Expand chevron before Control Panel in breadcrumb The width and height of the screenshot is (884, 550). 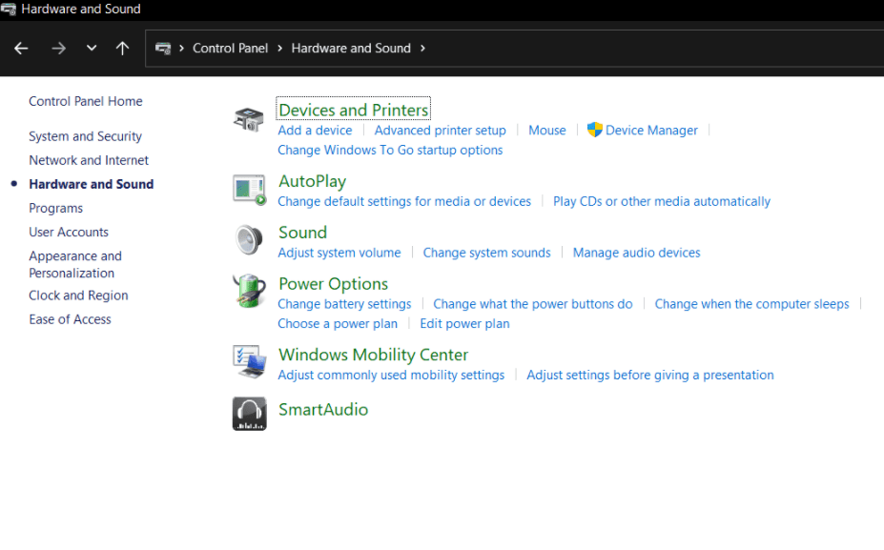tap(181, 49)
